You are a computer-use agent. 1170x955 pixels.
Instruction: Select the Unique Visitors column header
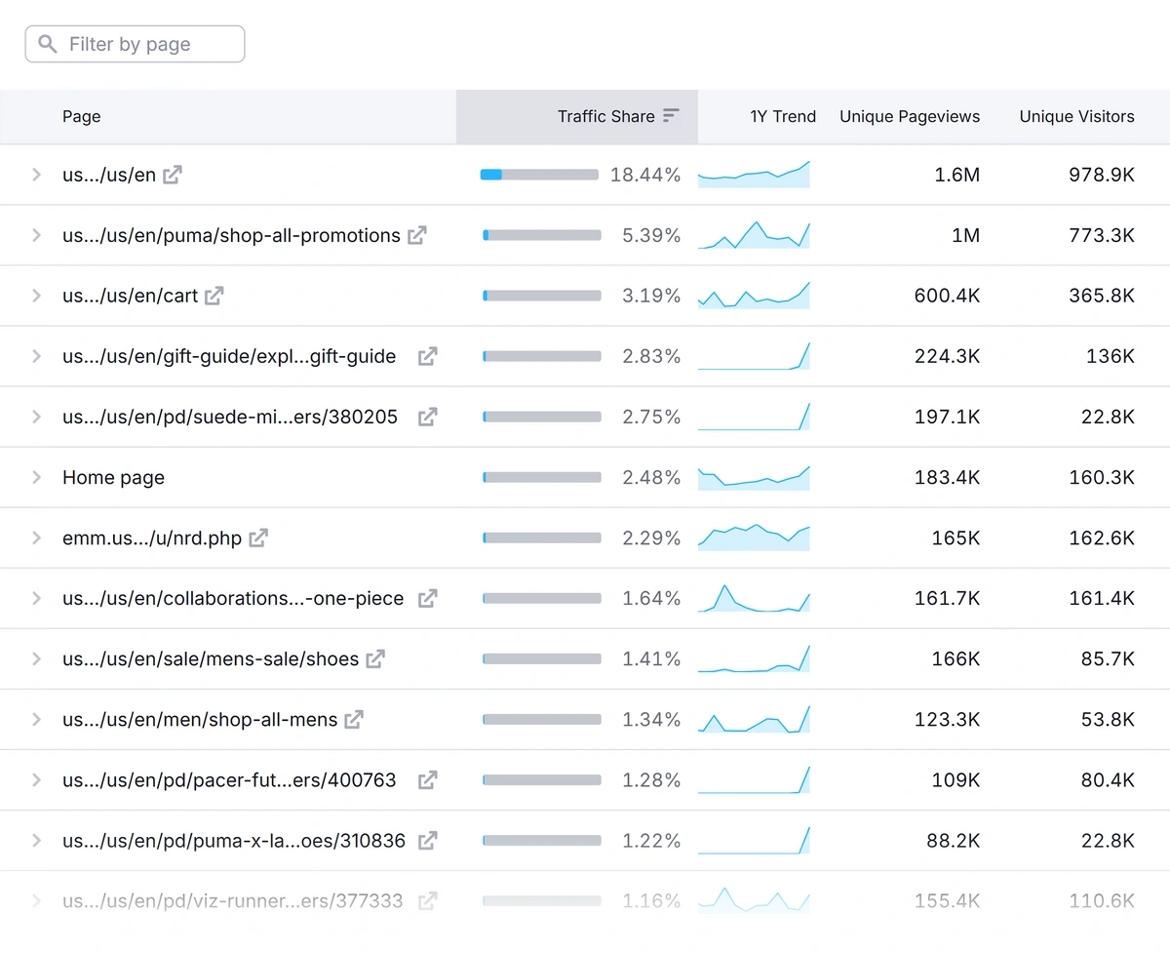click(1076, 116)
